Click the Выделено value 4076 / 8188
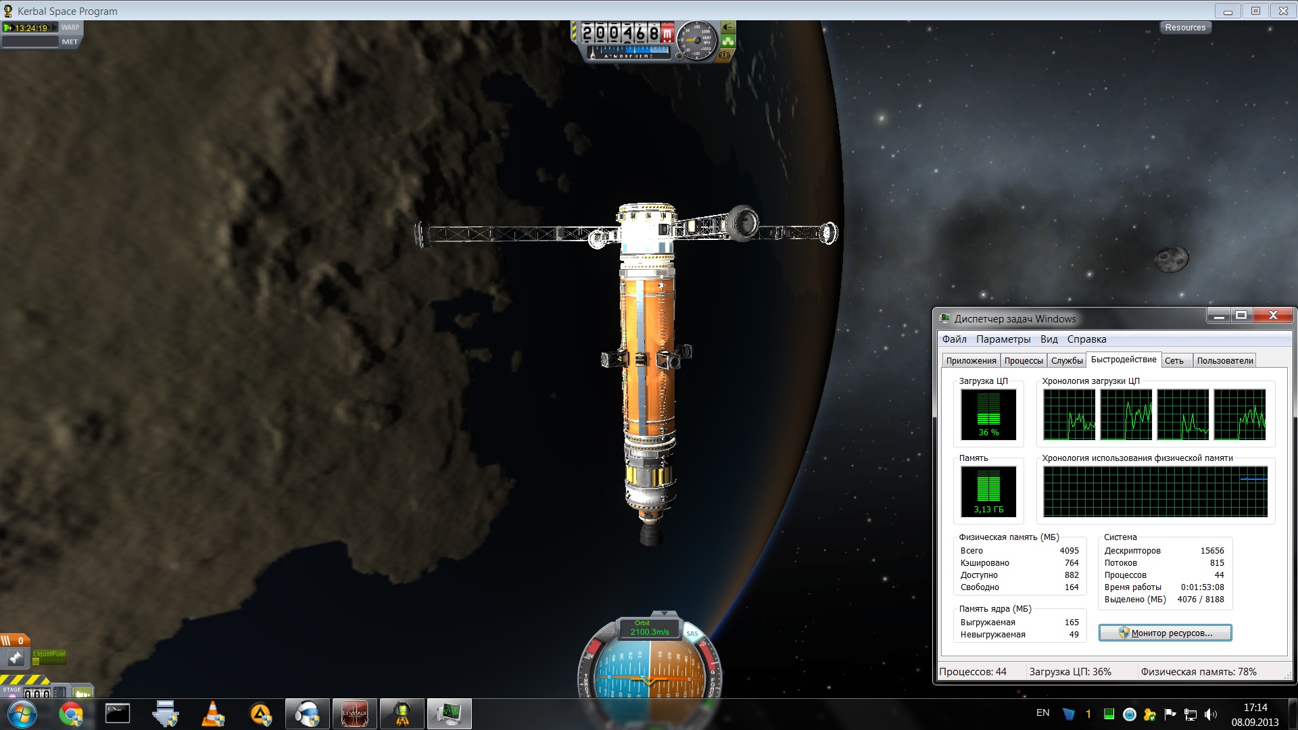 [1201, 600]
